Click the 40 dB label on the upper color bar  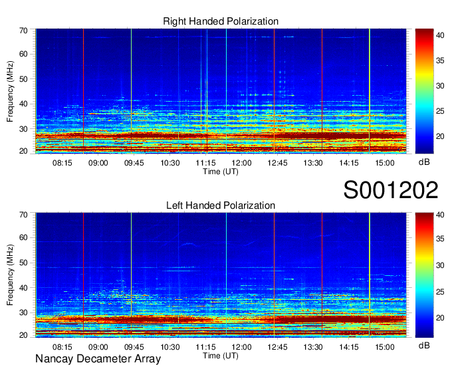[x=440, y=35]
